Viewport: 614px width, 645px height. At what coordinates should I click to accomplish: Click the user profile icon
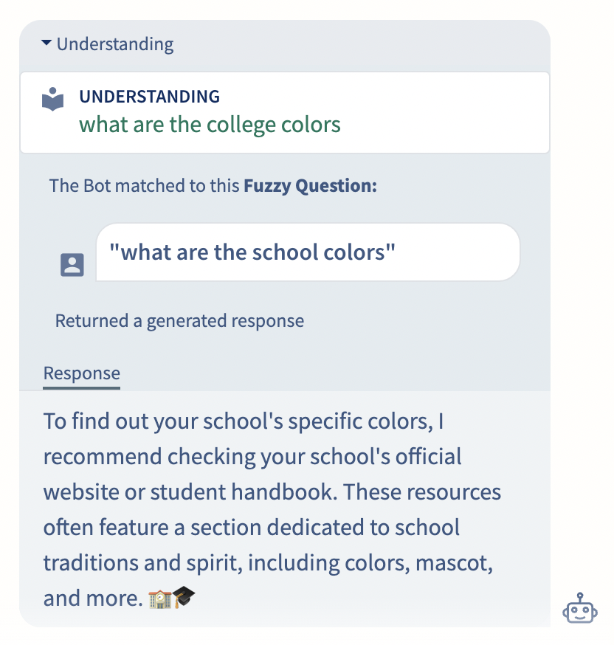[72, 265]
